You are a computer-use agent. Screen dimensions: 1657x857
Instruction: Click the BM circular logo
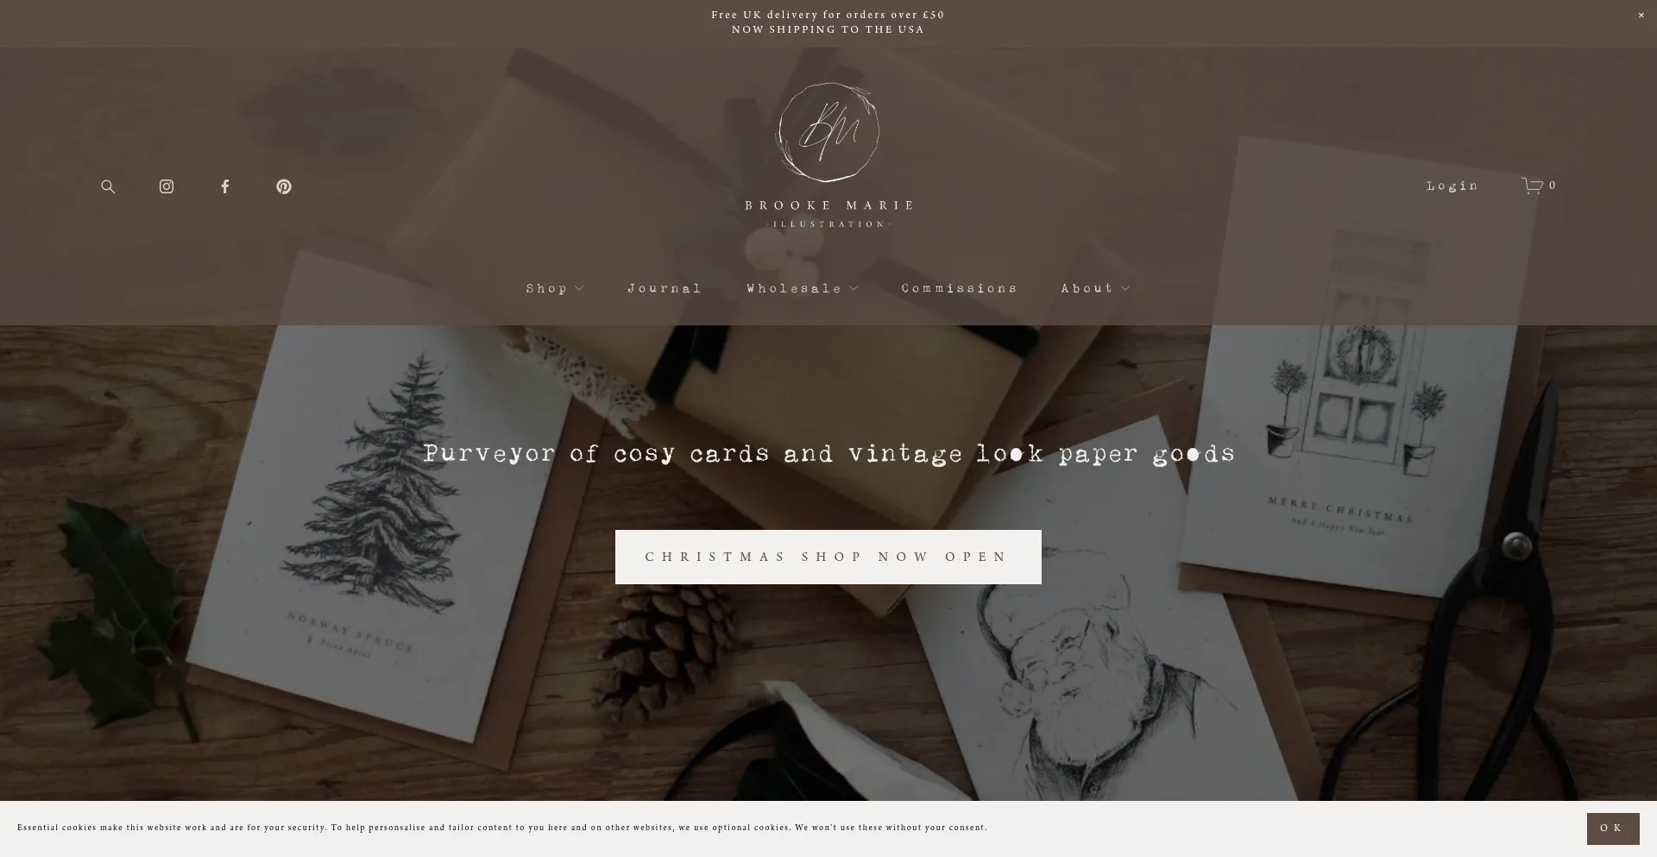point(828,132)
